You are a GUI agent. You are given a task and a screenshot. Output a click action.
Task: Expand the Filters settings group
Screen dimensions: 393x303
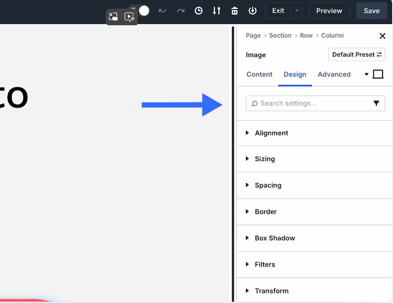pos(265,264)
